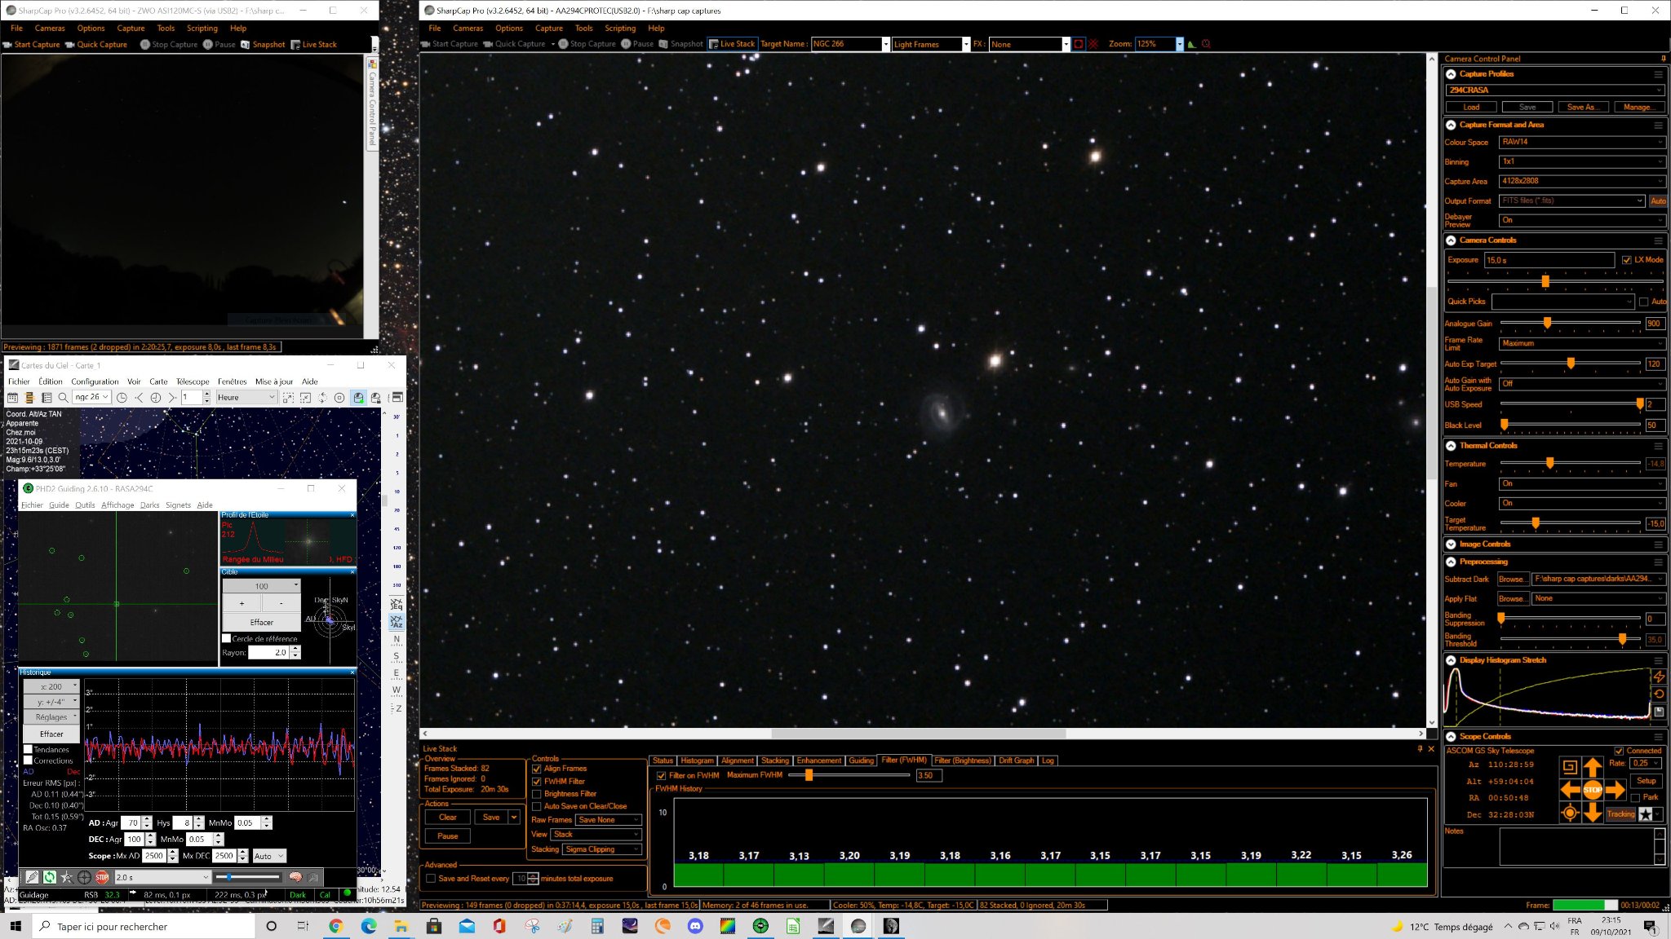1671x939 pixels.
Task: Click Save As... in Capture Profiles
Action: pos(1582,107)
